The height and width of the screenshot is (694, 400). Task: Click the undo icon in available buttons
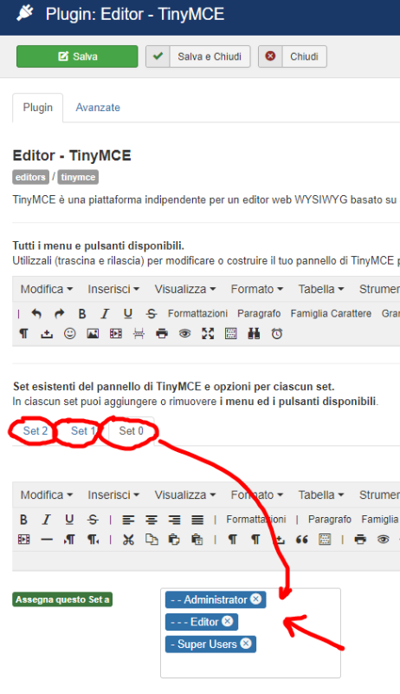[36, 314]
